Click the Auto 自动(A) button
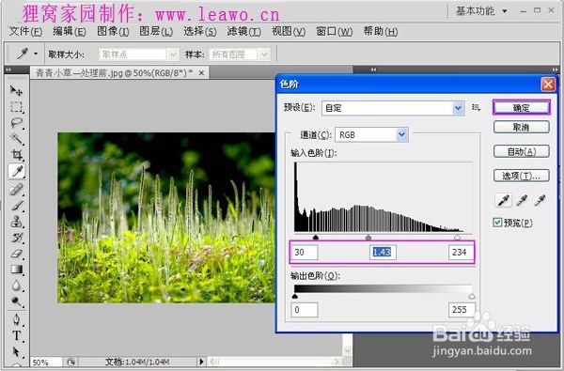The image size is (564, 371). 521,151
